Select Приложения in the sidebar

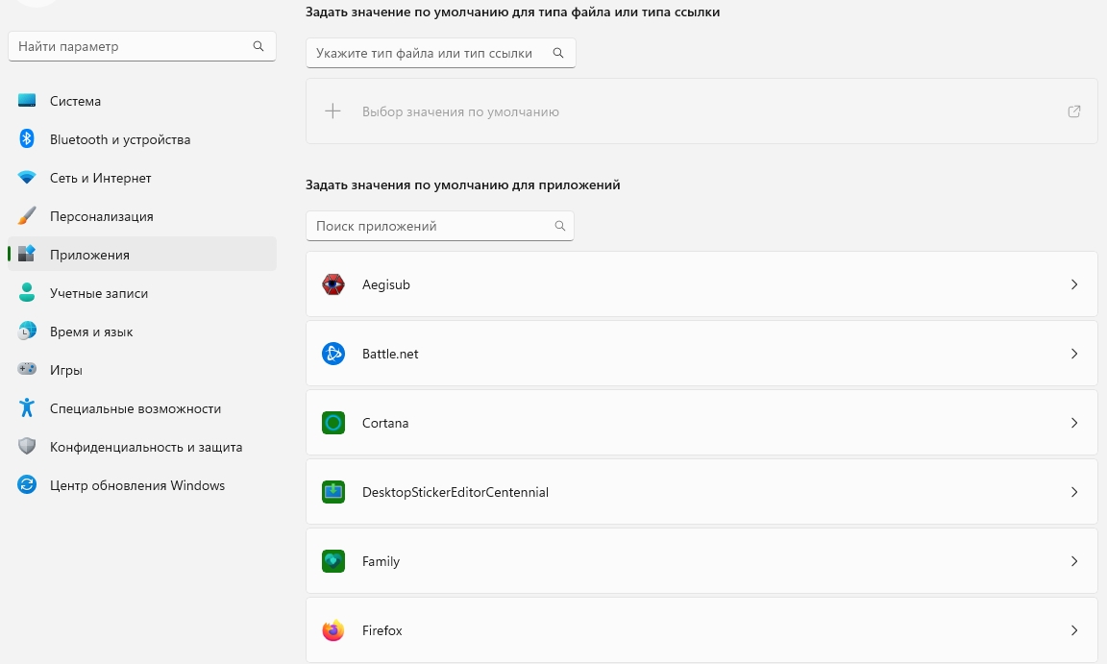(x=142, y=254)
